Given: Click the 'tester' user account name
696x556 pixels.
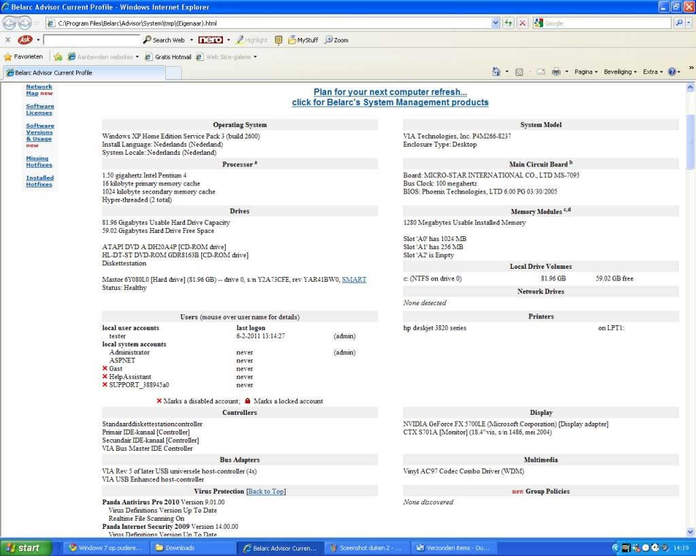Looking at the screenshot, I should 117,336.
